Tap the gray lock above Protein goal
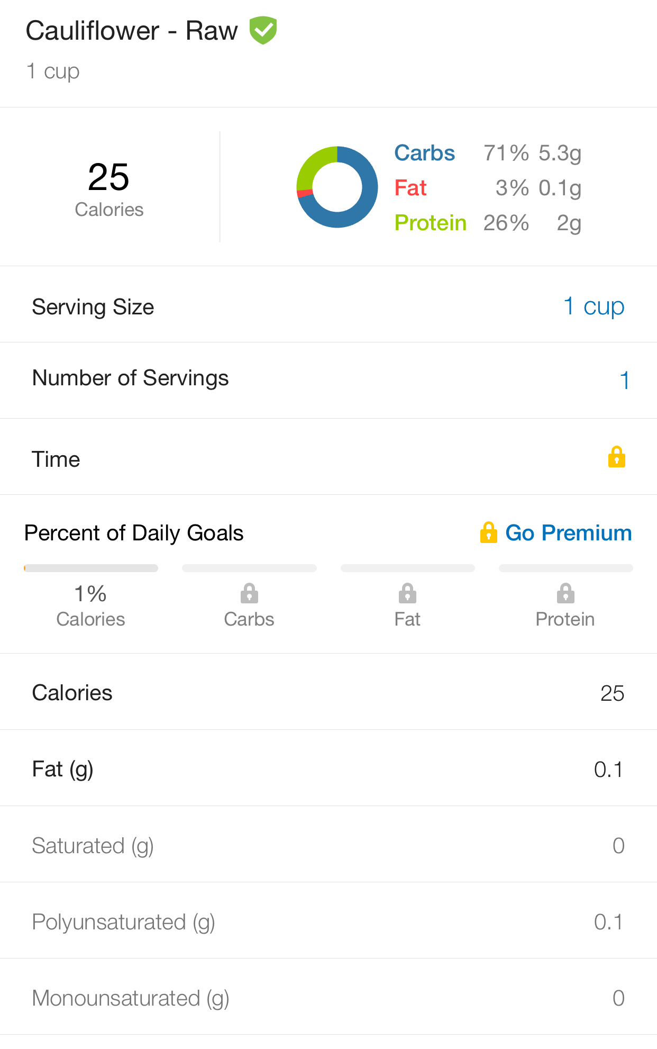 pyautogui.click(x=565, y=593)
